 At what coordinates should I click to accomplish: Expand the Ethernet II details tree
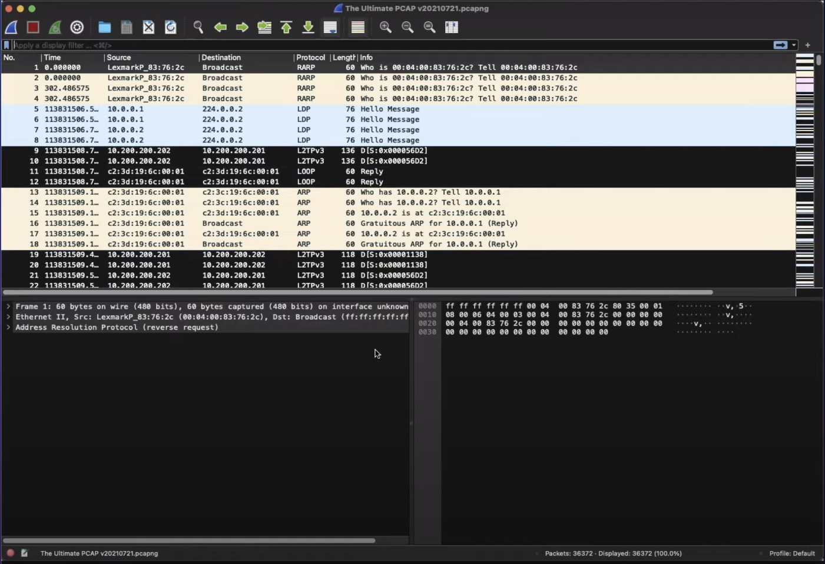click(8, 317)
